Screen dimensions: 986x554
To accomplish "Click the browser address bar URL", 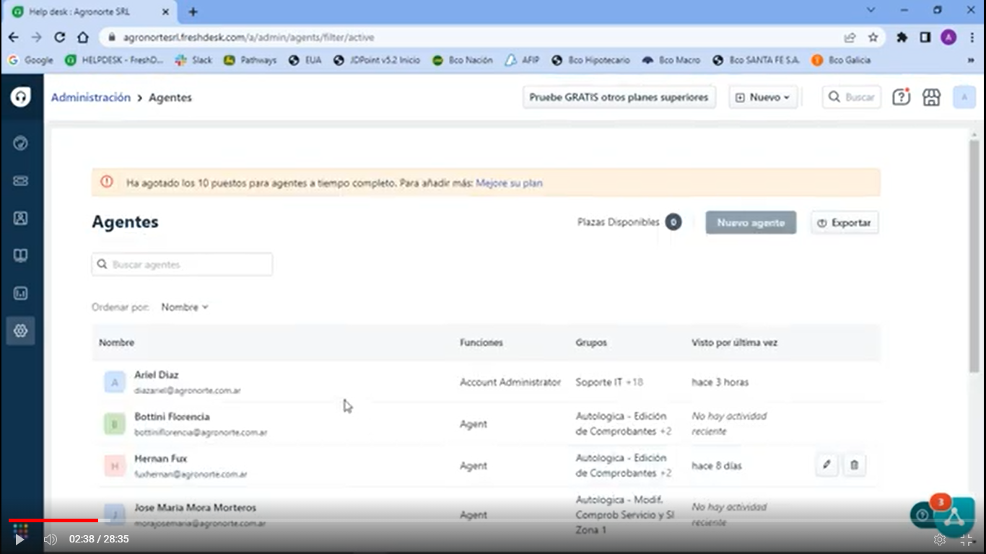I will (x=248, y=38).
